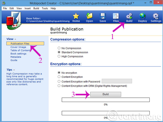This screenshot has height=122, width=163.
Task: Select No encryption option
Action: click(59, 72)
